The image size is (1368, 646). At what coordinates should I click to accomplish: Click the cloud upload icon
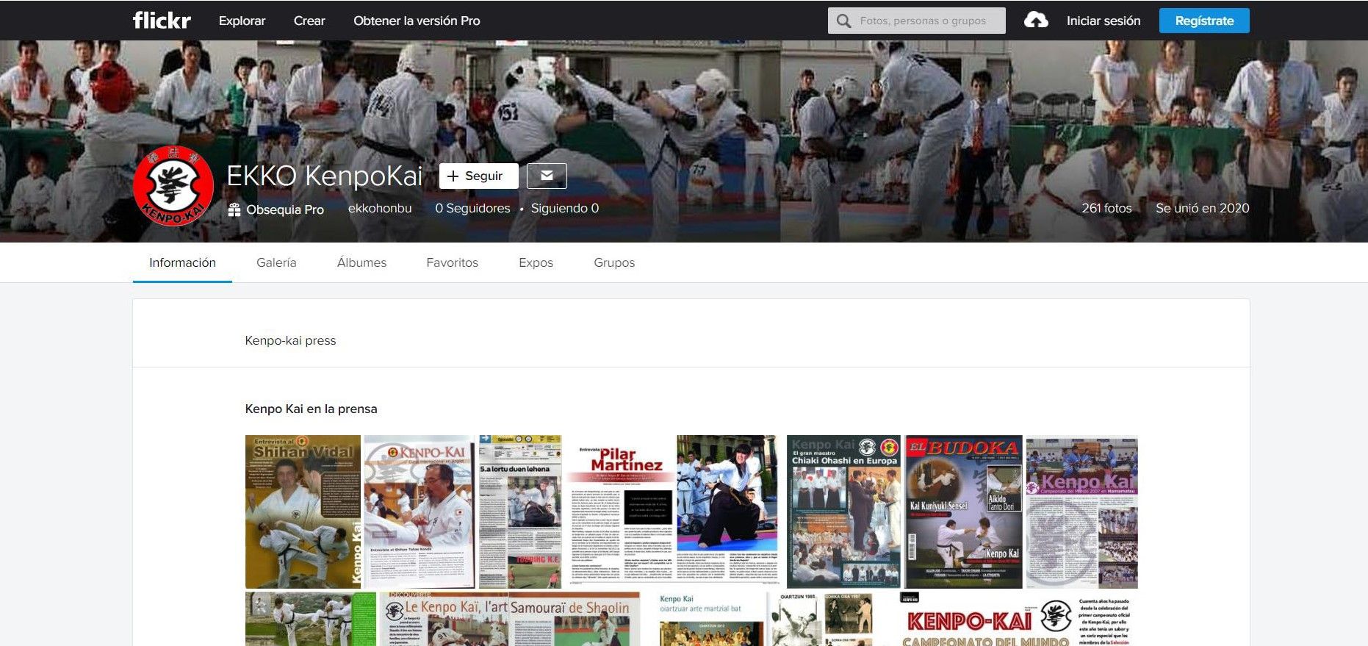coord(1036,21)
